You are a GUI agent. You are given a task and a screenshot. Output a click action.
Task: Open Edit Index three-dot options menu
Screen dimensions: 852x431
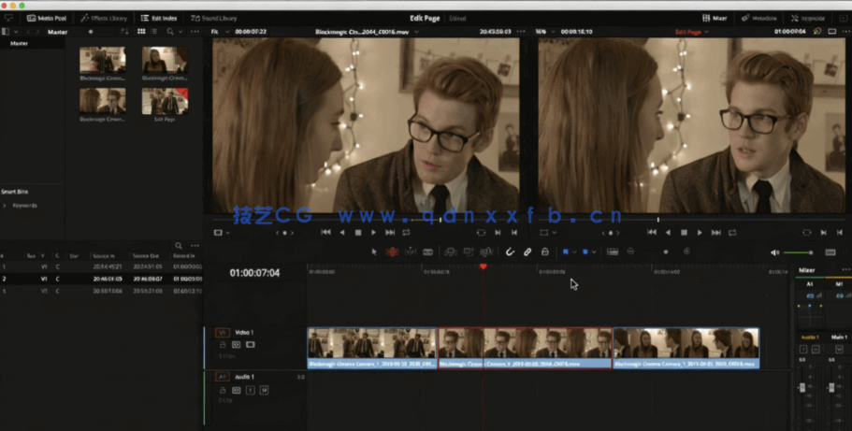[195, 246]
